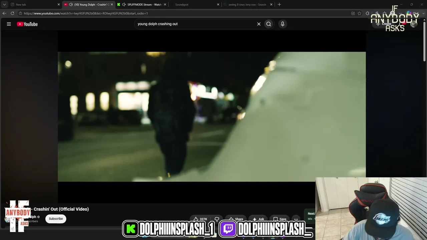Close the New tab tab
This screenshot has width=427, height=240.
tap(59, 5)
